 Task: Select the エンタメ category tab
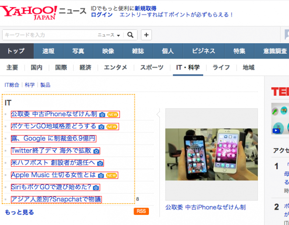[x=116, y=67]
